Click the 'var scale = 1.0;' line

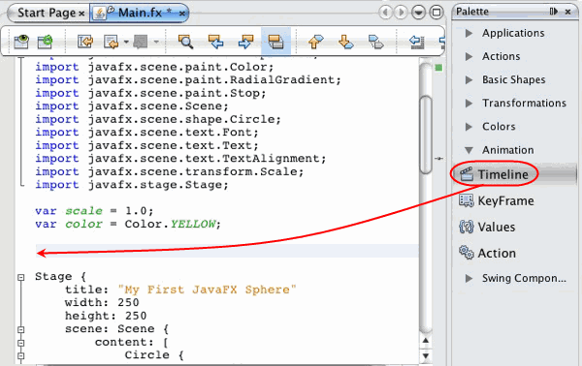[x=94, y=211]
